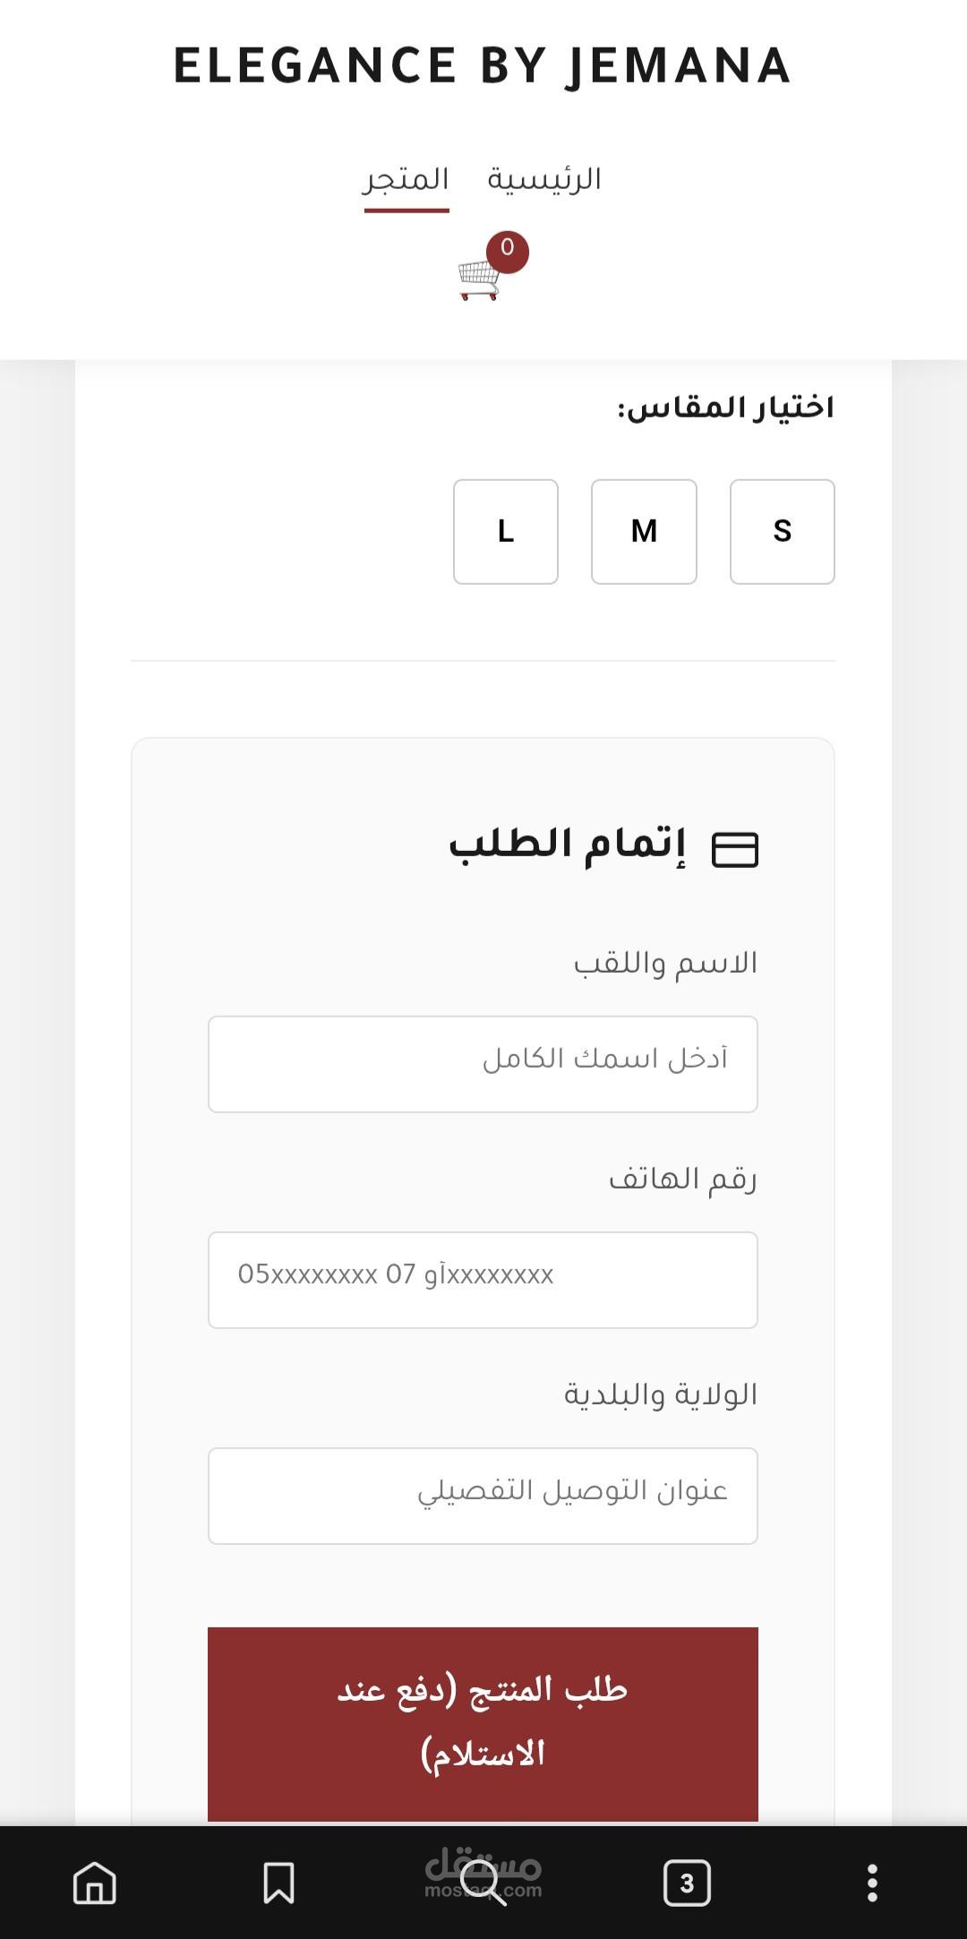Open the three-dot browser menu
This screenshot has width=967, height=1939.
[x=872, y=1883]
